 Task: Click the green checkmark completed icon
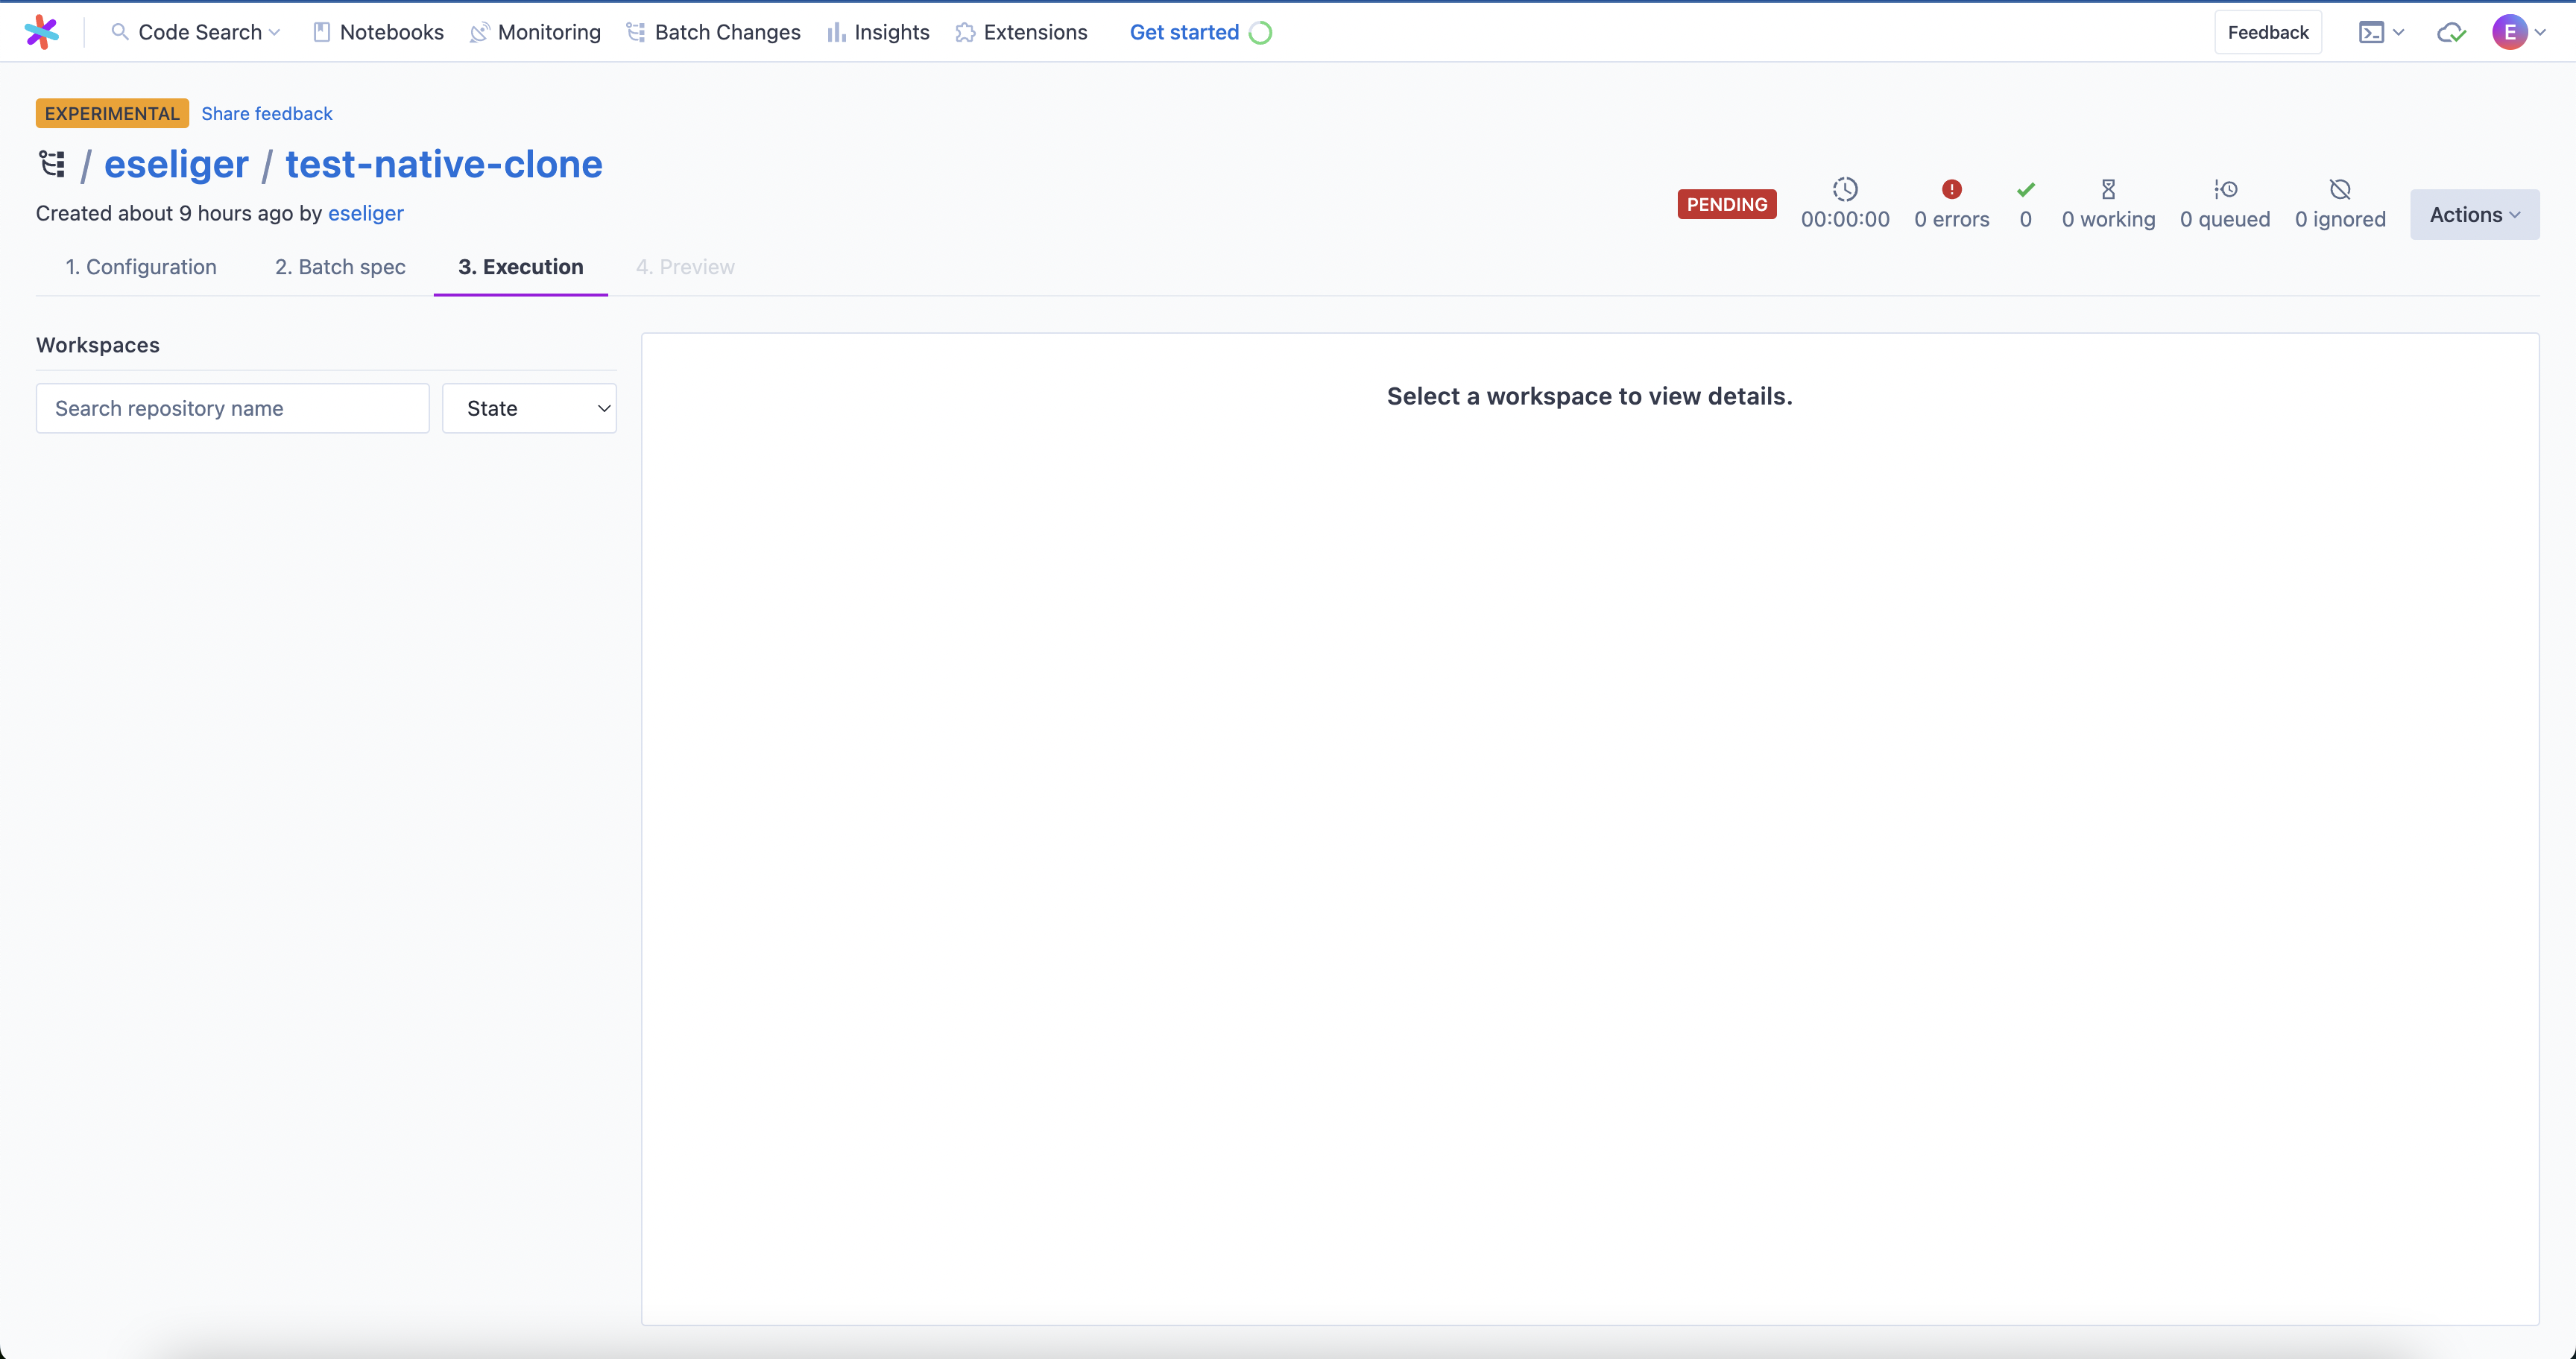click(2026, 189)
